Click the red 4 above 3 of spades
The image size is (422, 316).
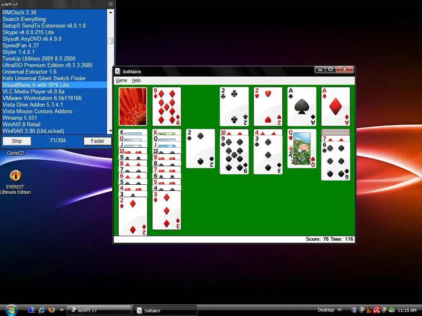(x=268, y=132)
